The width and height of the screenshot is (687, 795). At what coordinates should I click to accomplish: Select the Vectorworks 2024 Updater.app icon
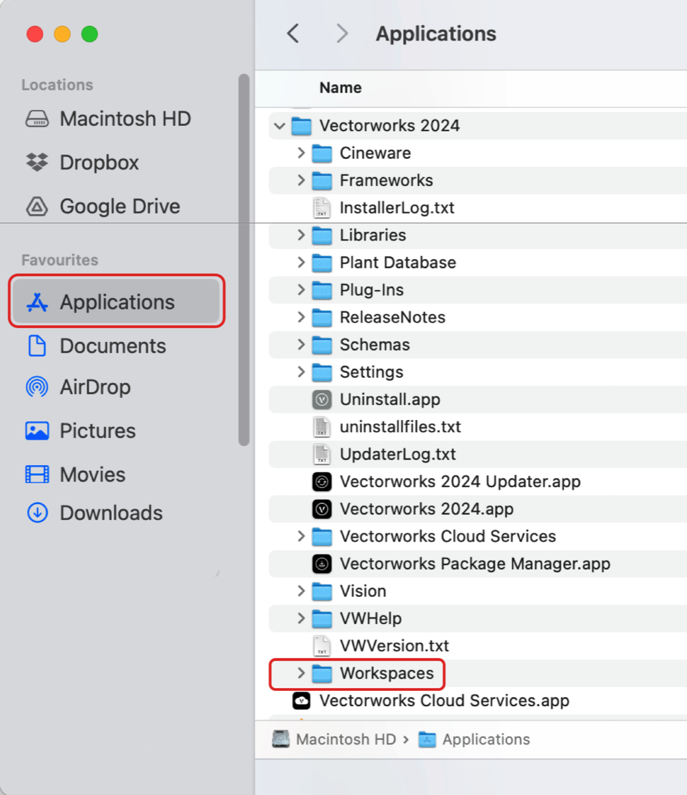pos(322,482)
